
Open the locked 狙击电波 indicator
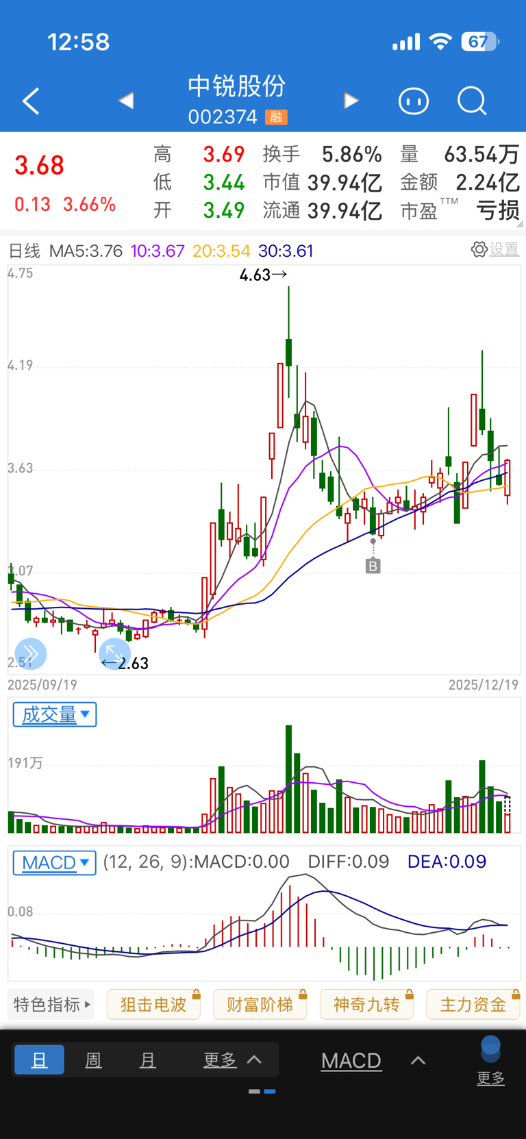coord(154,1004)
